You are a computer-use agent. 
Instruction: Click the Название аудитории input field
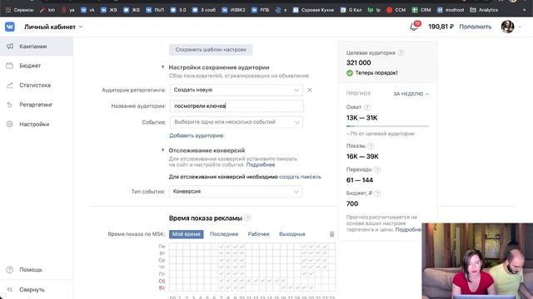coord(237,106)
